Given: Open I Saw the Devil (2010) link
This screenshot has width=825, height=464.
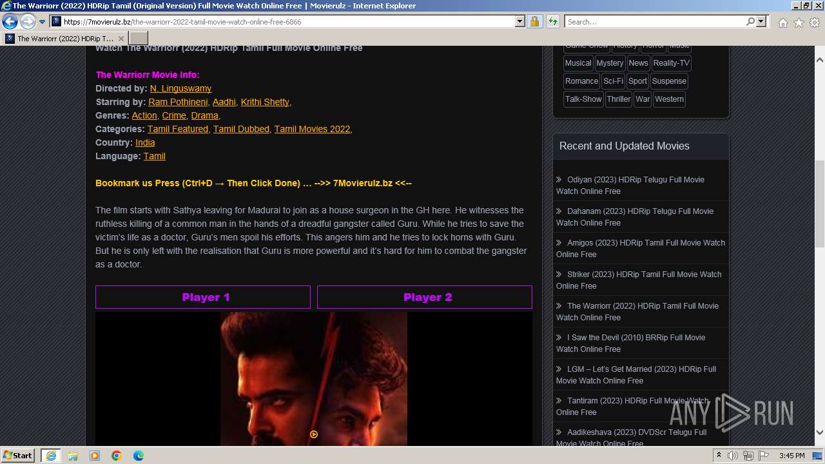Looking at the screenshot, I should coord(630,343).
